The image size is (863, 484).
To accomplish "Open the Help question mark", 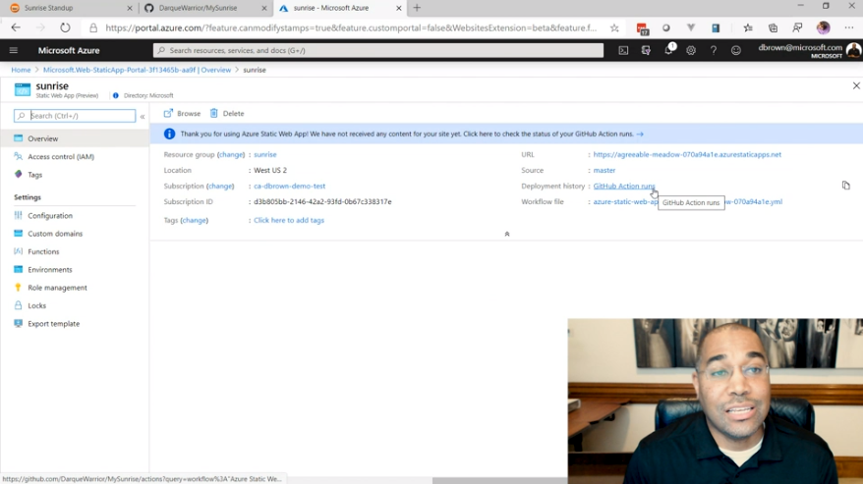I will [714, 50].
